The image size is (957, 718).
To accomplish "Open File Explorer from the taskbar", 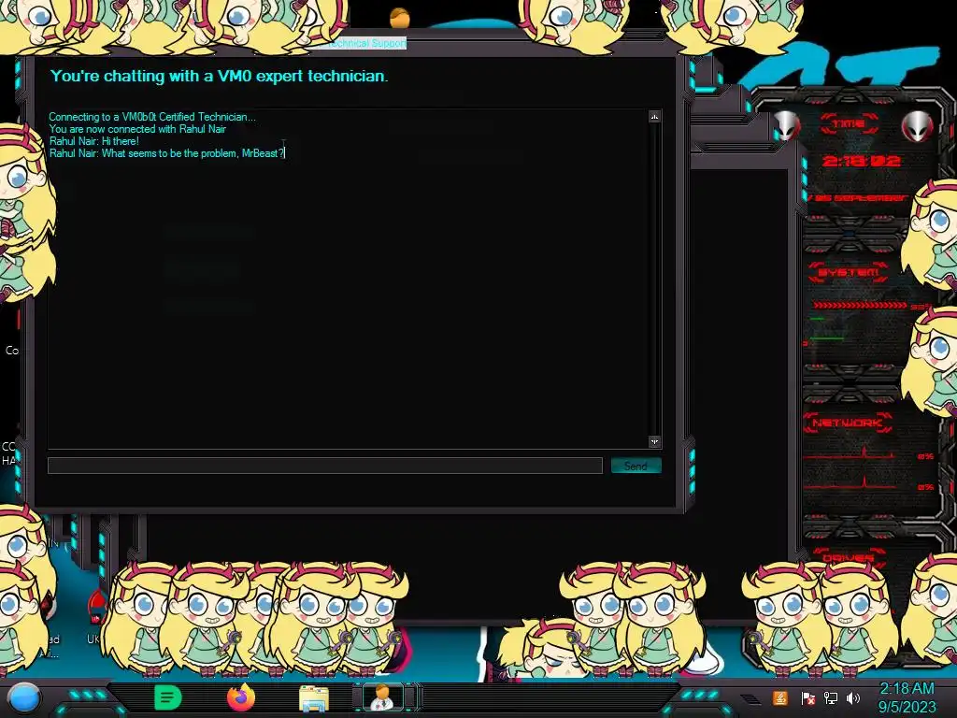I will (x=314, y=698).
